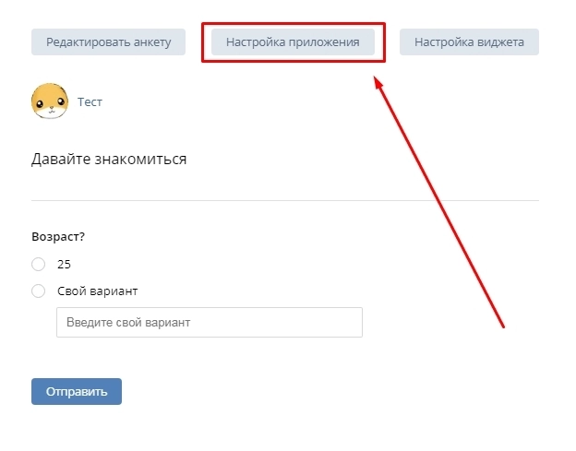
Task: Click the tail end of red arrow
Action: click(503, 326)
